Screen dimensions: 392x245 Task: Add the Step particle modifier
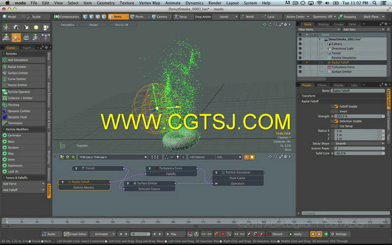coord(24,153)
